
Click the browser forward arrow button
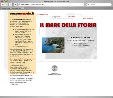coord(6,5)
